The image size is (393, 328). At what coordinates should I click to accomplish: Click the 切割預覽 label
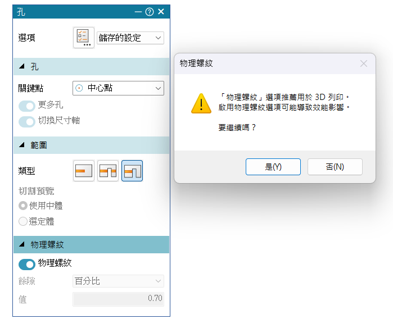click(x=37, y=191)
